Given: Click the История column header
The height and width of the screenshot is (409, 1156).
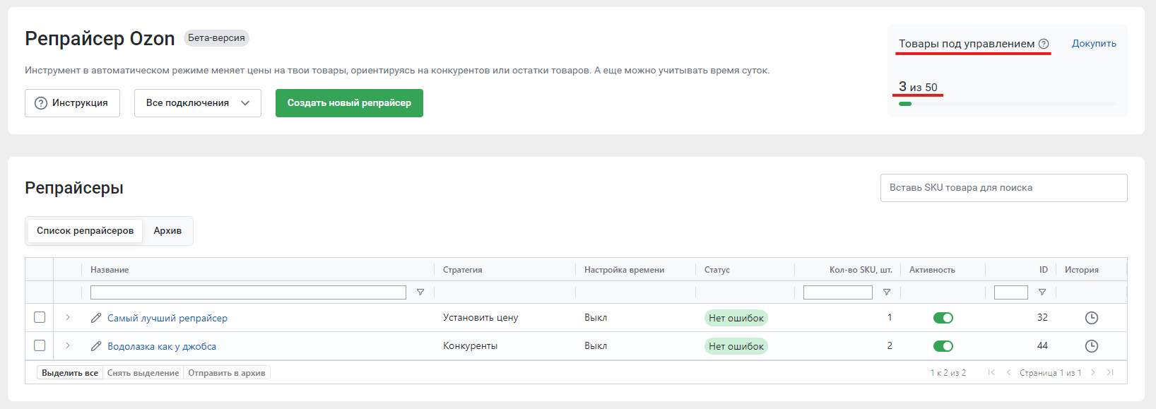Looking at the screenshot, I should 1082,270.
